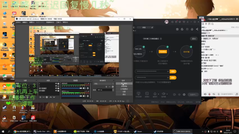Viewport: 239px width, 134px height.
Task: Toggle visibility eye of the game capture source
Action: (x=56, y=91)
